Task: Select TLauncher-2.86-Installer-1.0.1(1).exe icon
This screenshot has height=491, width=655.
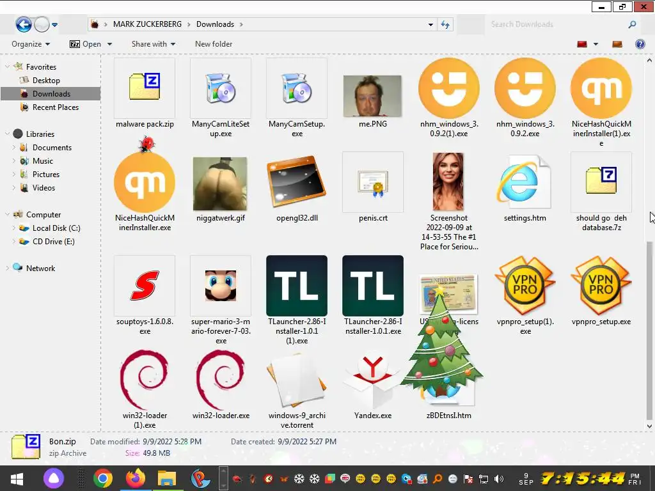Action: [x=297, y=286]
